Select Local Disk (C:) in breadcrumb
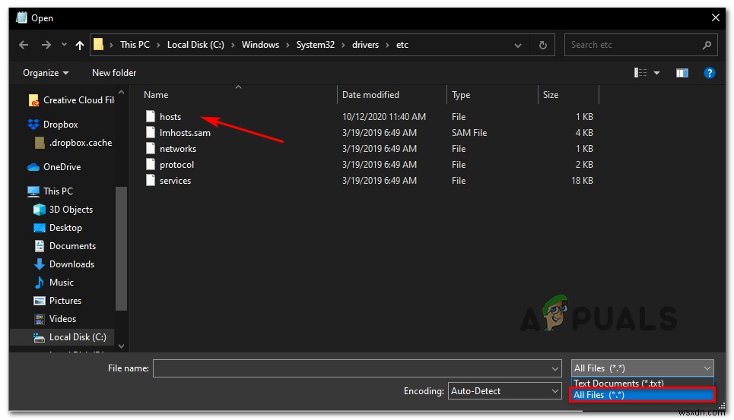 tap(195, 45)
